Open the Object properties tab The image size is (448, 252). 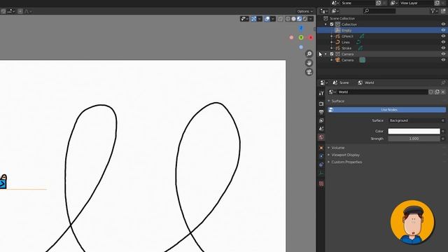[x=321, y=148]
